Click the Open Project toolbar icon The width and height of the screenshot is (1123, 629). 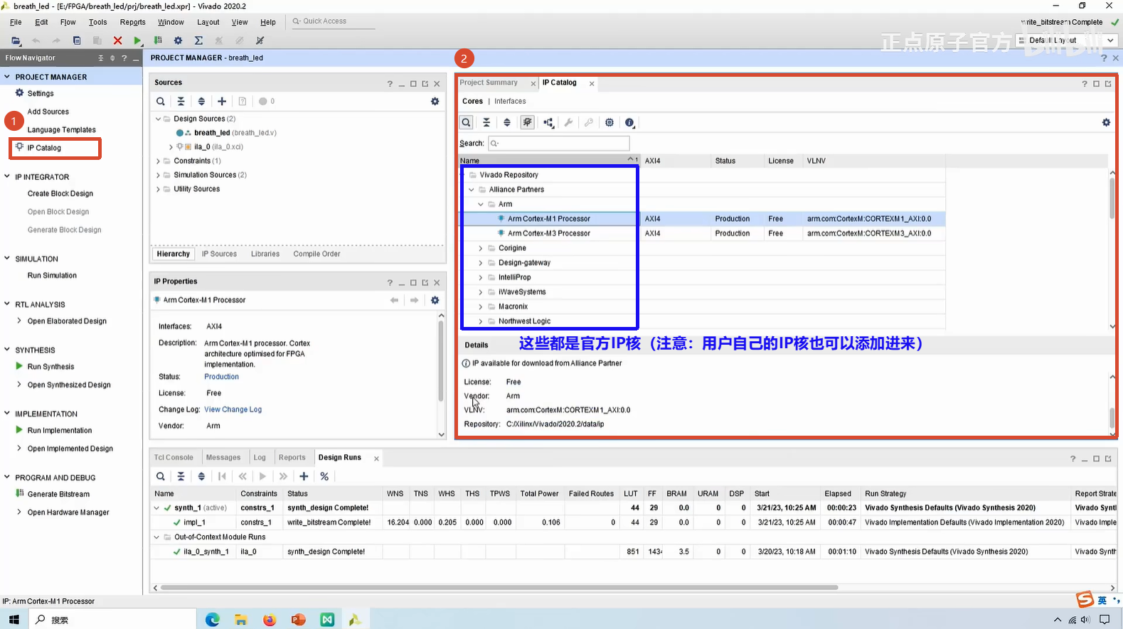[16, 41]
